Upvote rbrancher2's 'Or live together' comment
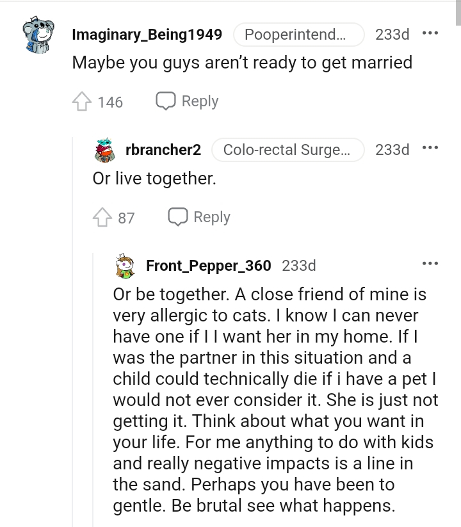461x527 pixels. pos(102,216)
